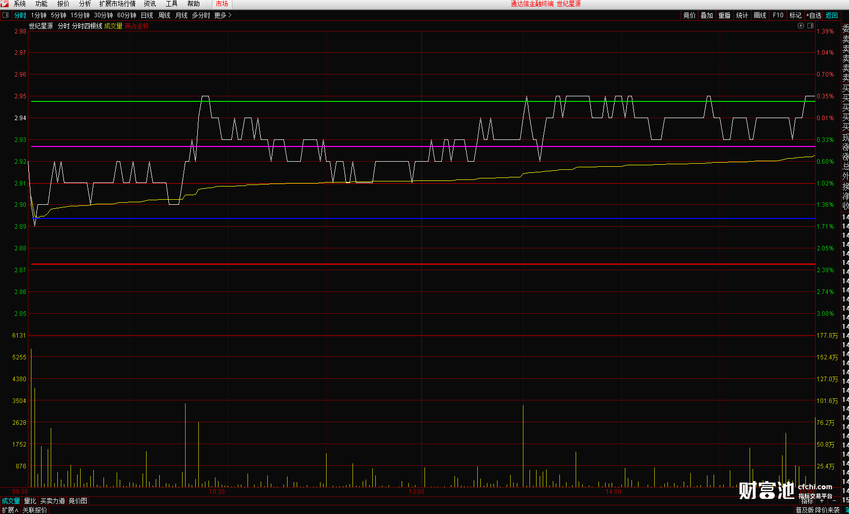Switch to the 15分钟 period tab
Viewport: 849px width, 514px height.
pos(80,16)
